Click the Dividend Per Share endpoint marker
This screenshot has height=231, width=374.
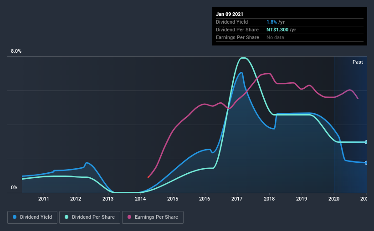pos(366,142)
